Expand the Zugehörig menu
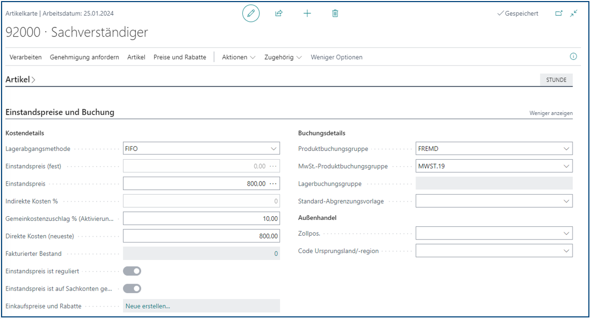591x319 pixels. (283, 57)
